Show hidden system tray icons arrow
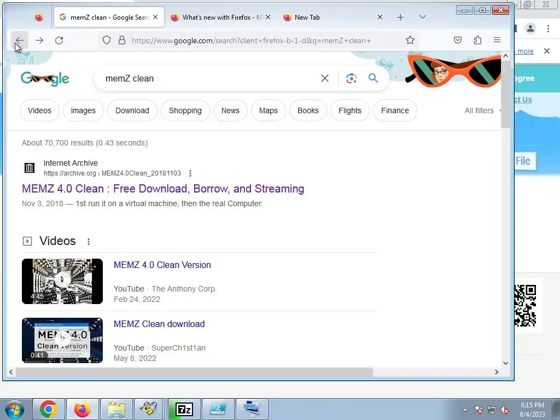 coord(465,410)
